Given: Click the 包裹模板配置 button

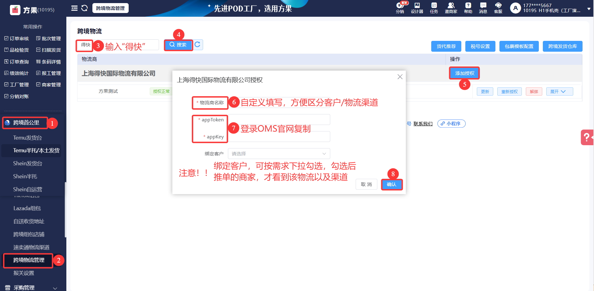Looking at the screenshot, I should [x=519, y=46].
